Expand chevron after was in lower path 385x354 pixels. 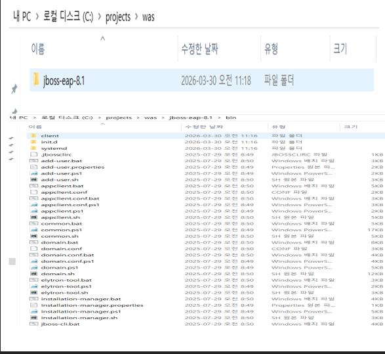click(163, 118)
